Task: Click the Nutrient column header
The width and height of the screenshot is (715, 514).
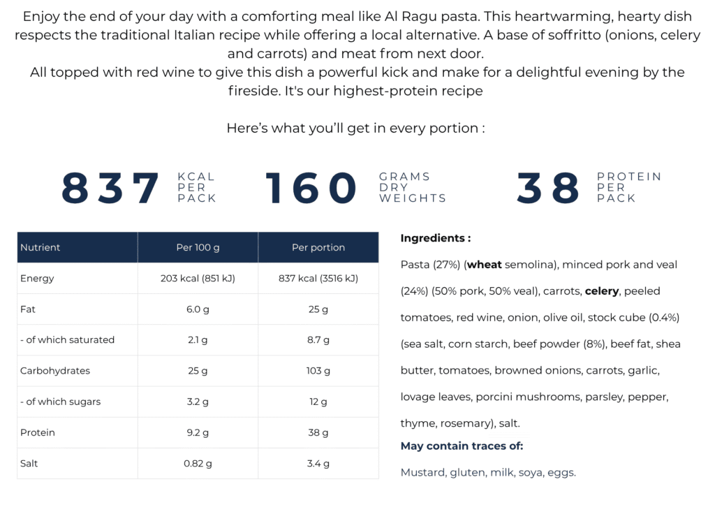Action: pos(77,247)
